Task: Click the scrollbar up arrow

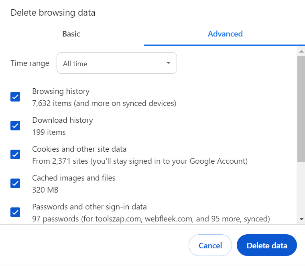Action: (301, 51)
